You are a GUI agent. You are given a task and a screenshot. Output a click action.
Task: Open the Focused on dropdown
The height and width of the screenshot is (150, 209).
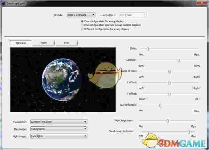[59, 121]
